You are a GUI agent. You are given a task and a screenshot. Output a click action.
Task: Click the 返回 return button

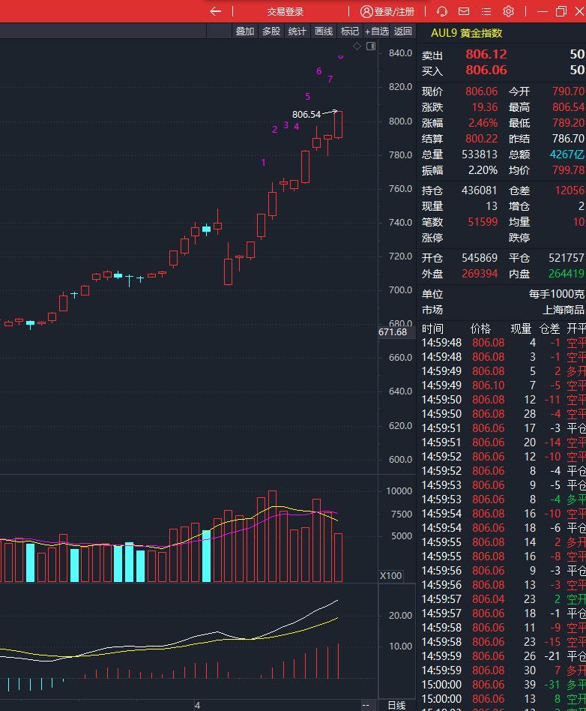(403, 31)
